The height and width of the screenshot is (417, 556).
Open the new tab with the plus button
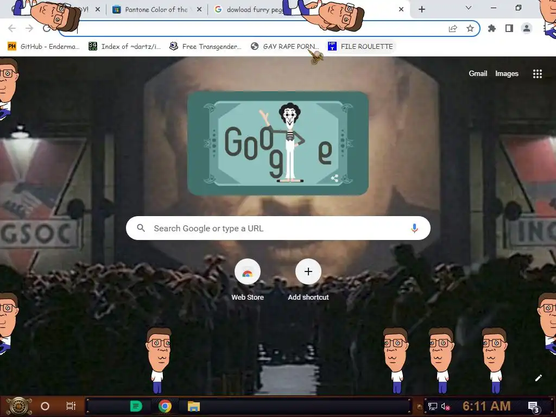421,9
